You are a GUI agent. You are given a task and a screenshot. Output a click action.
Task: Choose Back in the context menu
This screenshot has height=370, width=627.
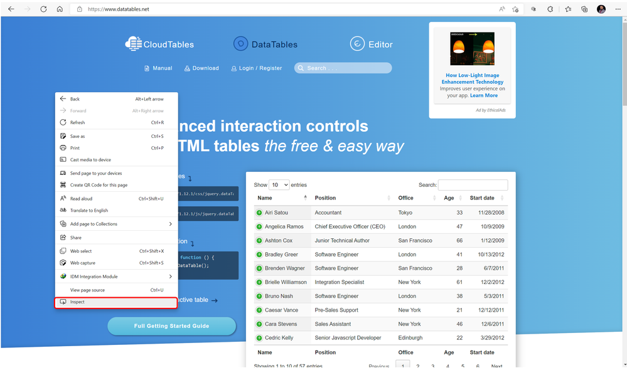click(x=116, y=98)
